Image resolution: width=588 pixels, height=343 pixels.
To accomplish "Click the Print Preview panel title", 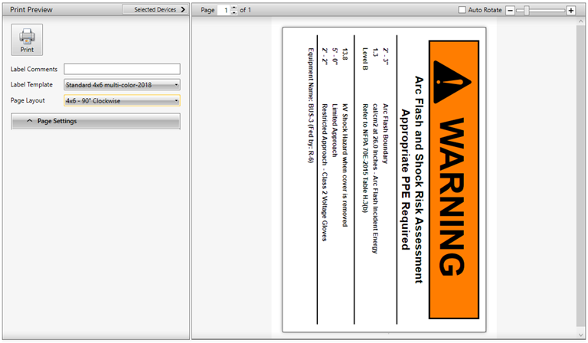I will coord(31,10).
